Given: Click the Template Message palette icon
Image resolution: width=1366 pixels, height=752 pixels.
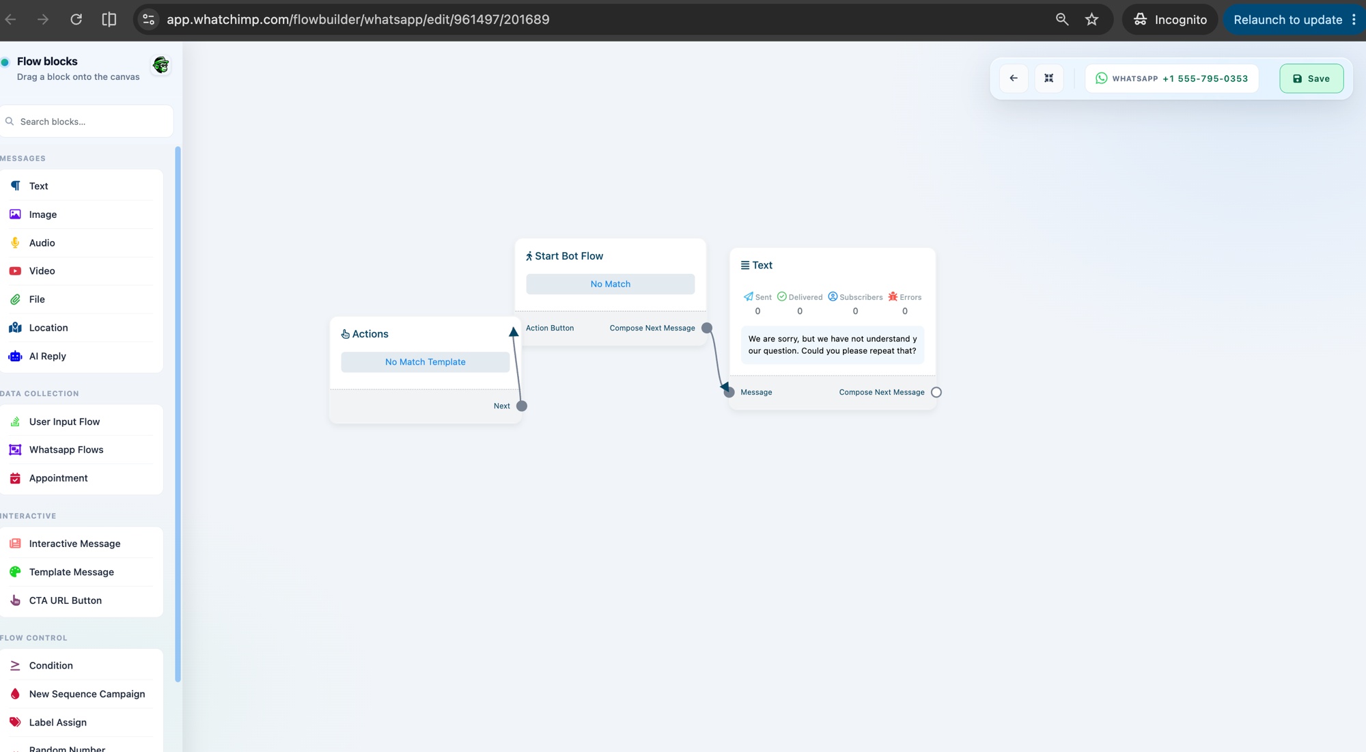Looking at the screenshot, I should (x=15, y=572).
